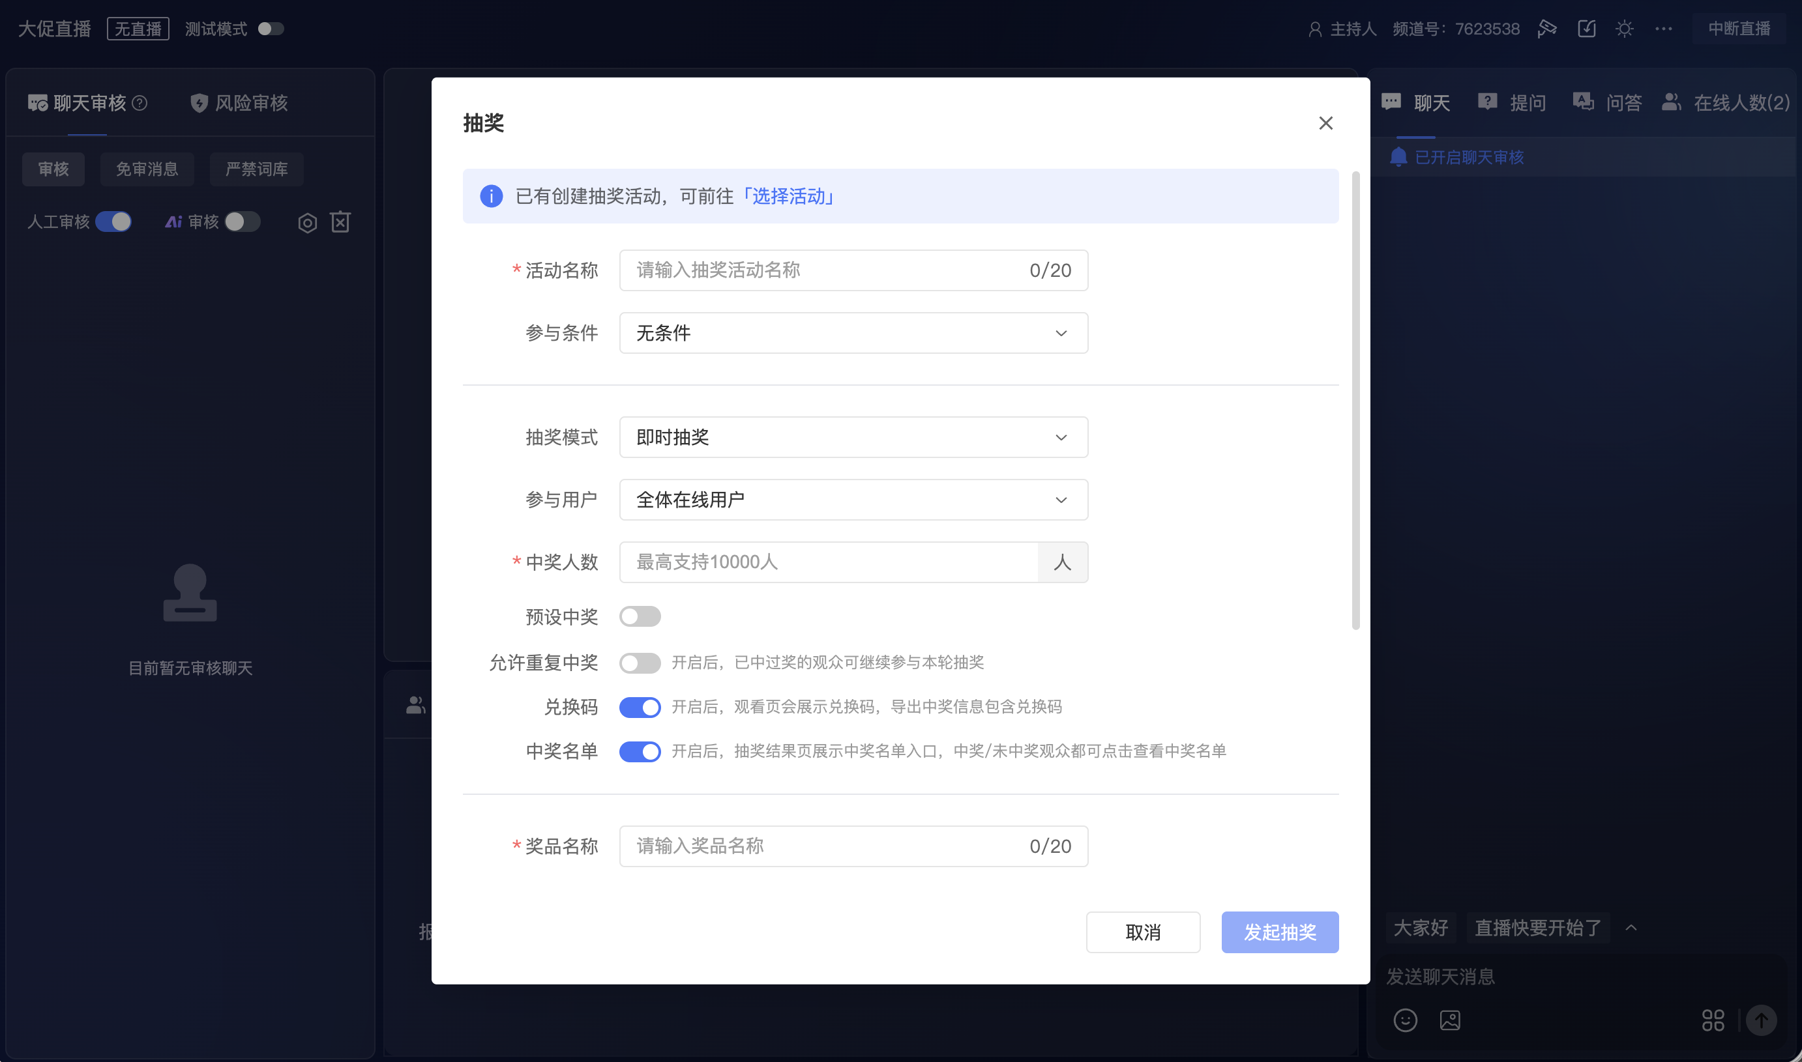Click the 频道号: 7623538 text
Screen dimensions: 1802x1062
coord(1456,29)
